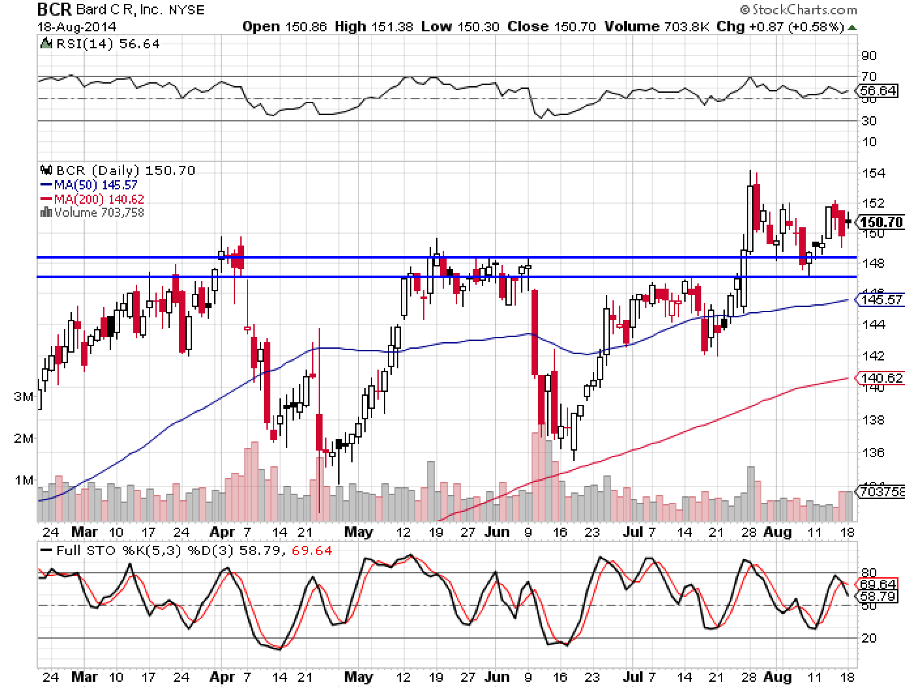Click the blue MA(50) legend line marker
Screen dimensions: 905x687
[x=46, y=185]
